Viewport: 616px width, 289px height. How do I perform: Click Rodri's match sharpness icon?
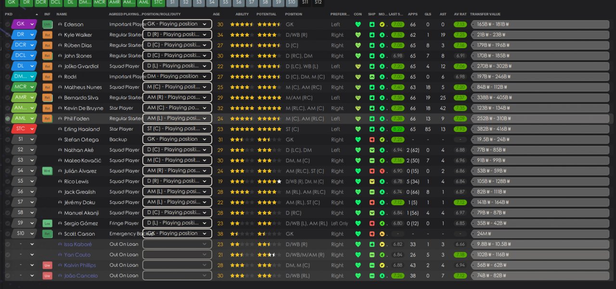tap(372, 77)
